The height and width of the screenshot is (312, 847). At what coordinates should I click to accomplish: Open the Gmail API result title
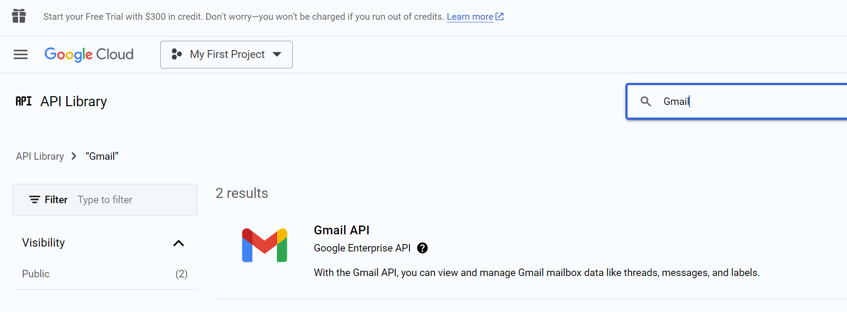341,230
